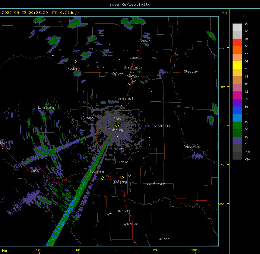
Task: Click the Cochrane label
Action: pos(97,171)
